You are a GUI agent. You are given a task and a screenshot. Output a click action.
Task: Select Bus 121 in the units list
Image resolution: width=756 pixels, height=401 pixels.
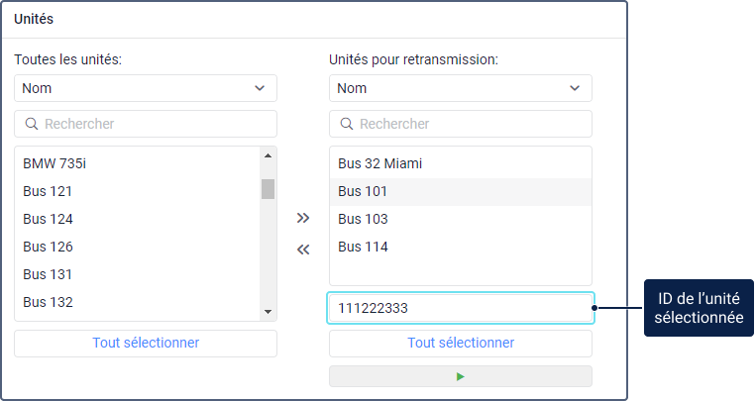coord(48,191)
